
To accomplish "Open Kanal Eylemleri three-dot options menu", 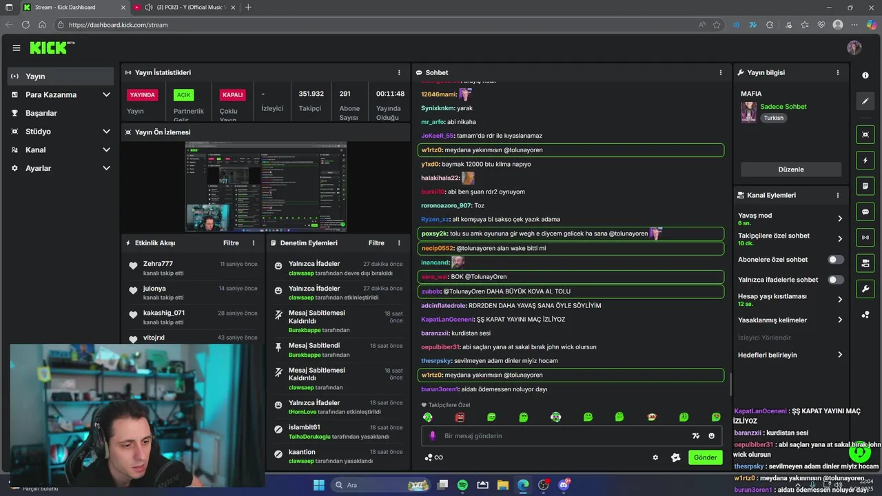I will pyautogui.click(x=838, y=195).
